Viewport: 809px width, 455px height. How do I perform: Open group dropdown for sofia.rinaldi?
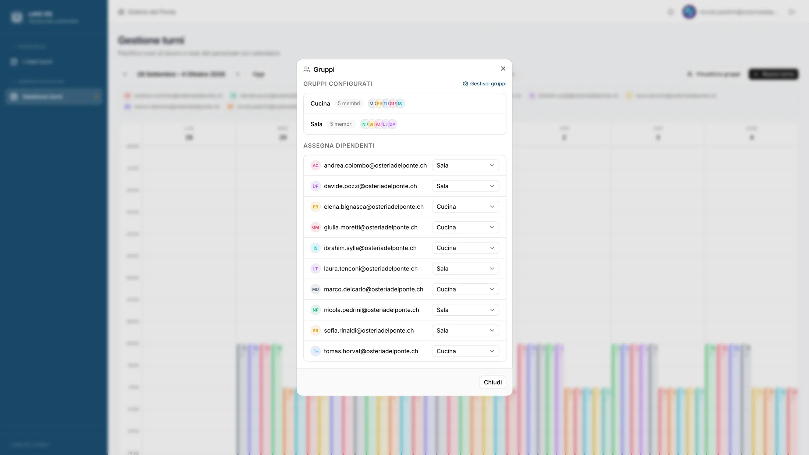point(465,330)
